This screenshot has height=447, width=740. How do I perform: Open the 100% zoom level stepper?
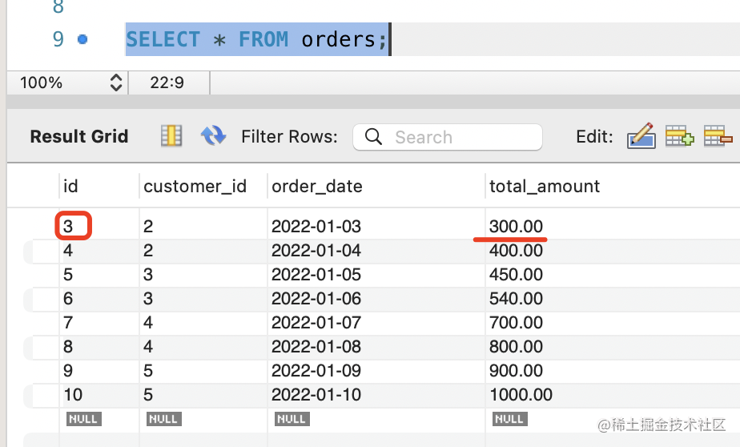[x=116, y=83]
